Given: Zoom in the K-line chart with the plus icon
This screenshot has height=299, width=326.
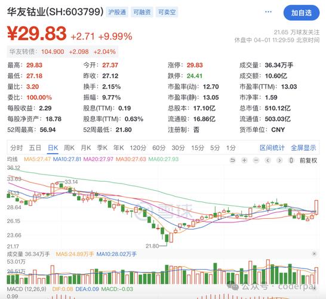Looking at the screenshot, I should [244, 160].
